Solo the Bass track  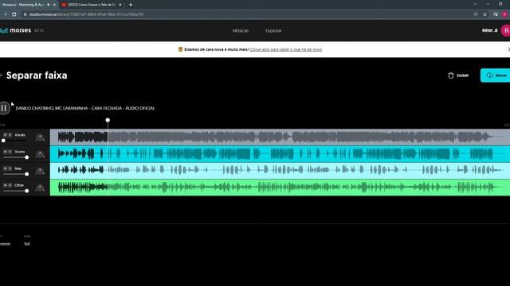[x=10, y=168]
